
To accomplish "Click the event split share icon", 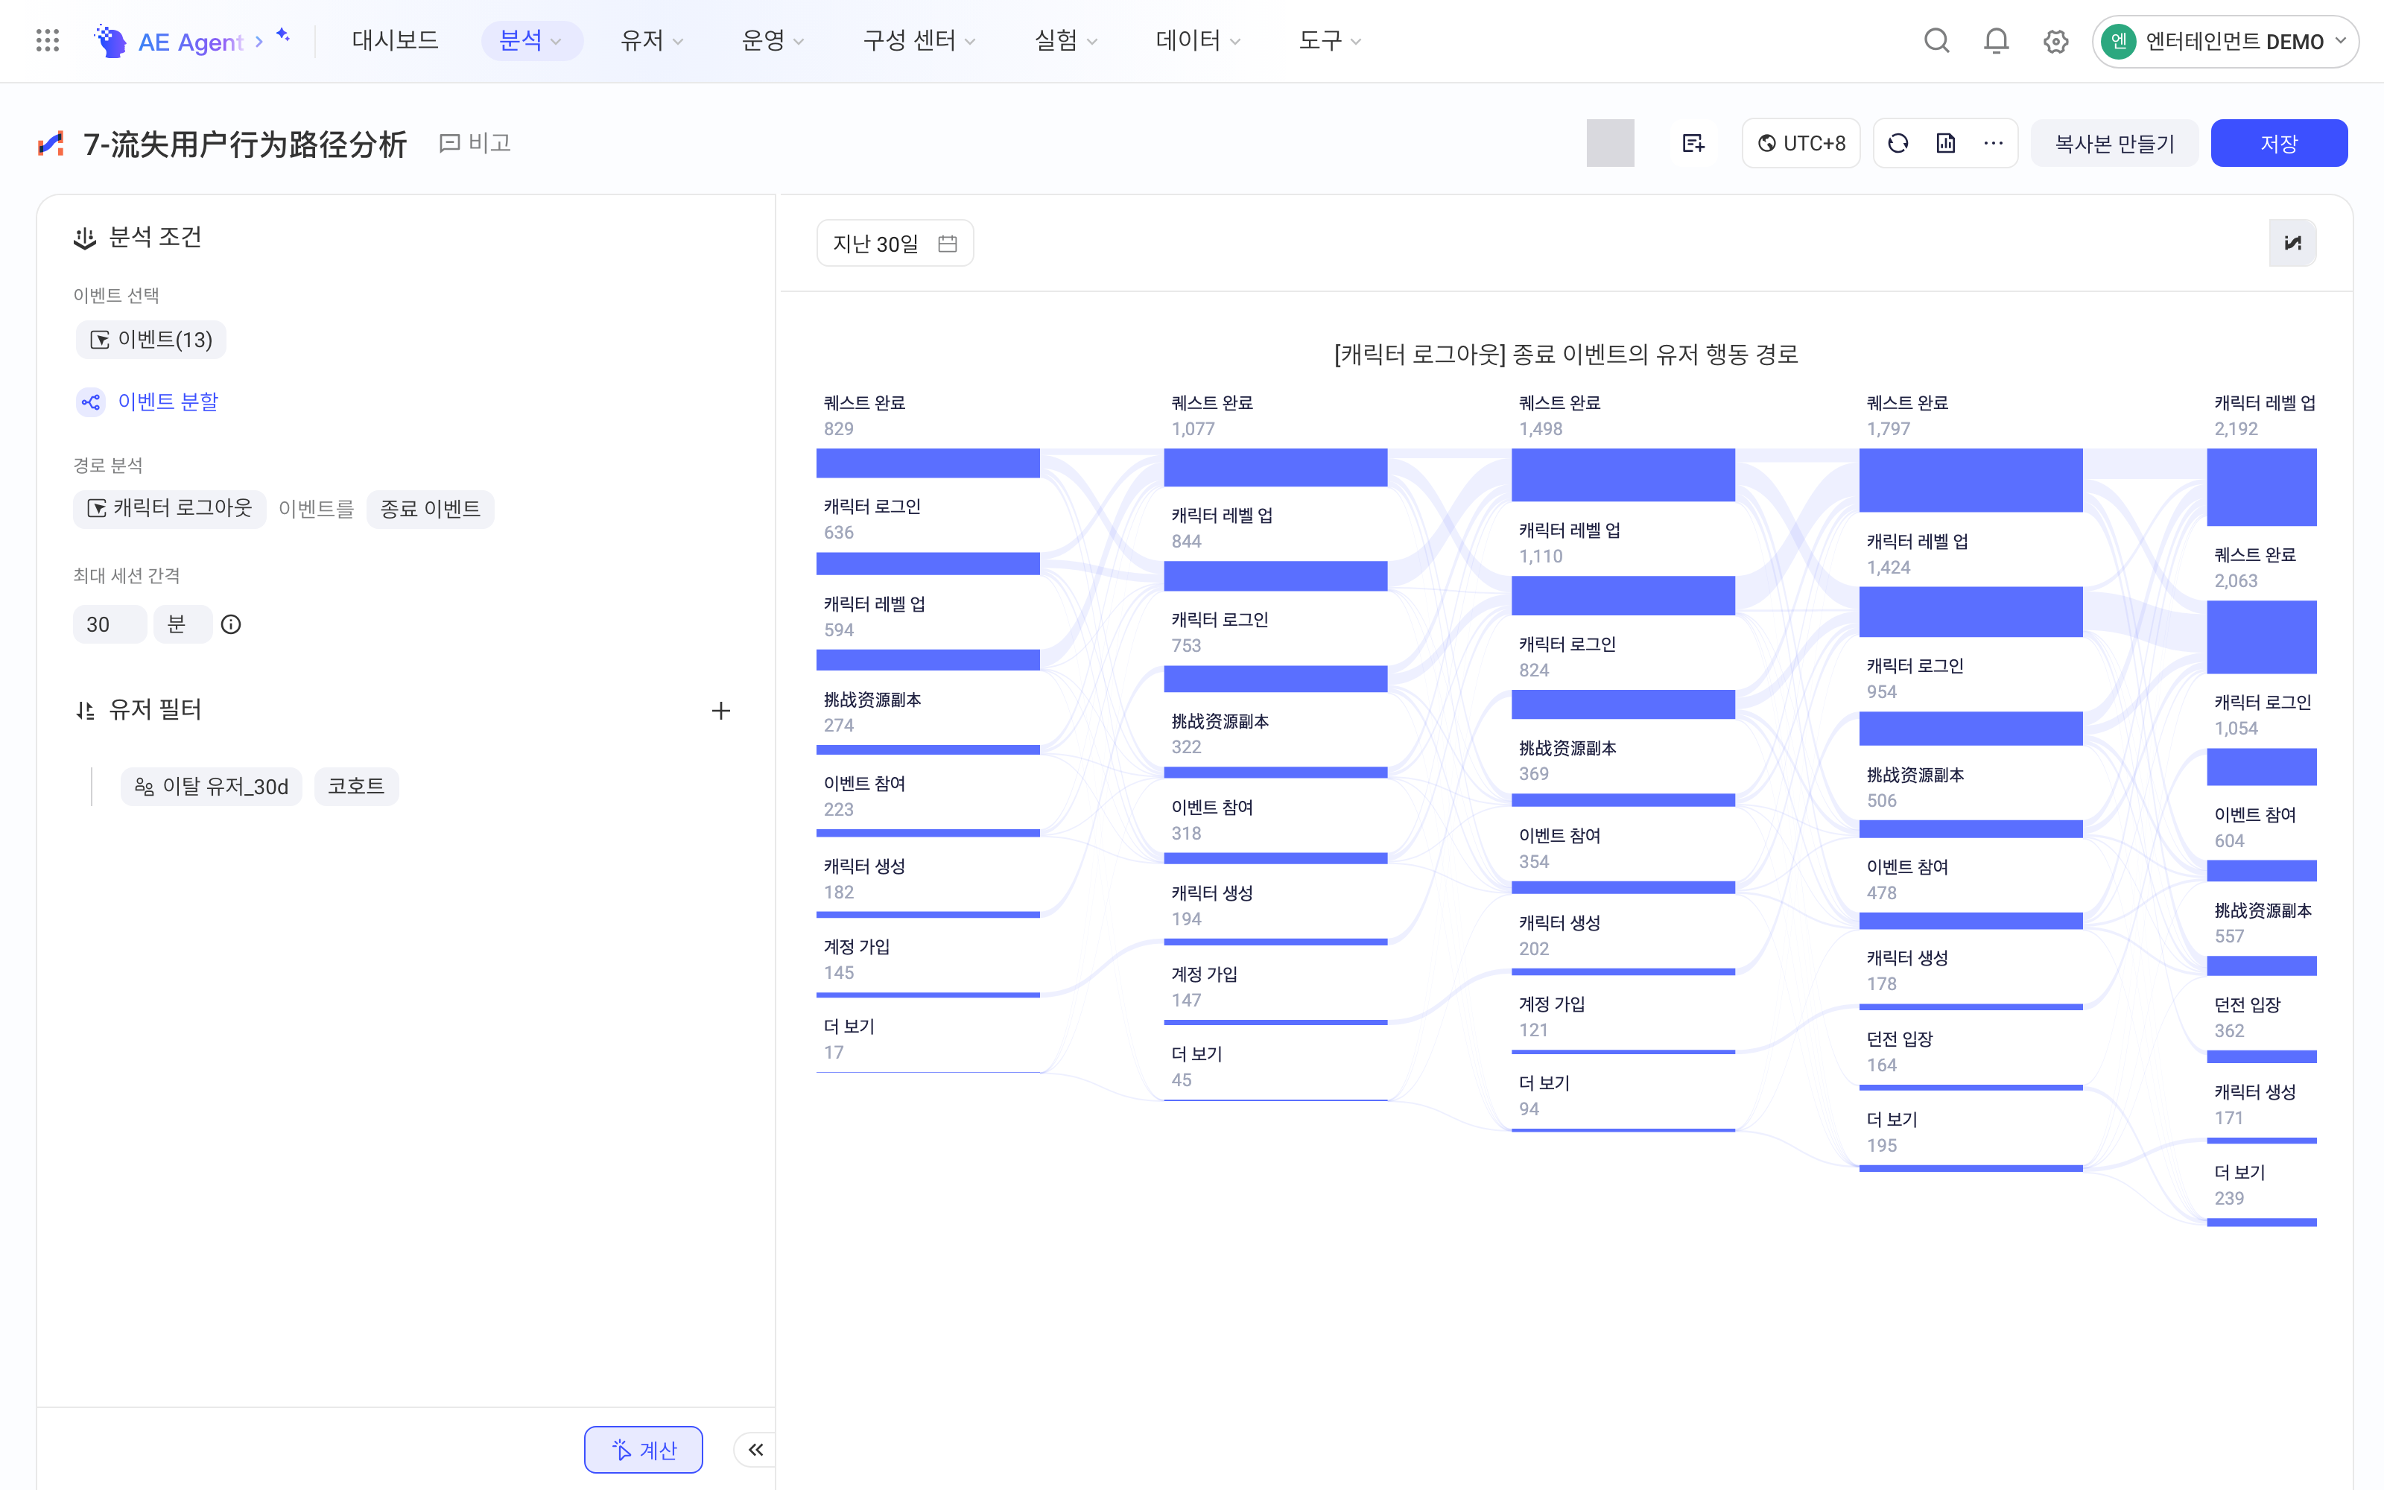I will click(x=91, y=402).
